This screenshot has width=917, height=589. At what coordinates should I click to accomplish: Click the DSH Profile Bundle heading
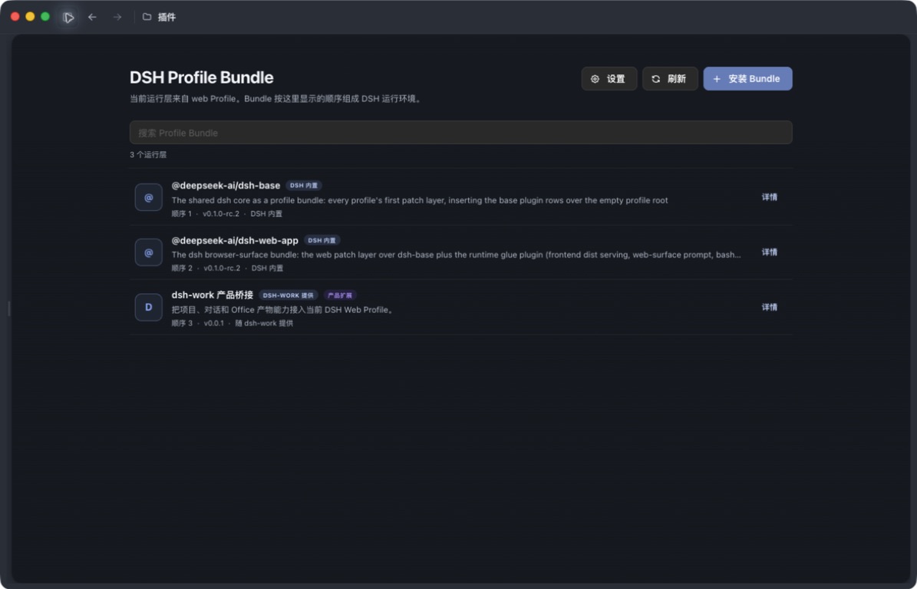click(x=202, y=77)
